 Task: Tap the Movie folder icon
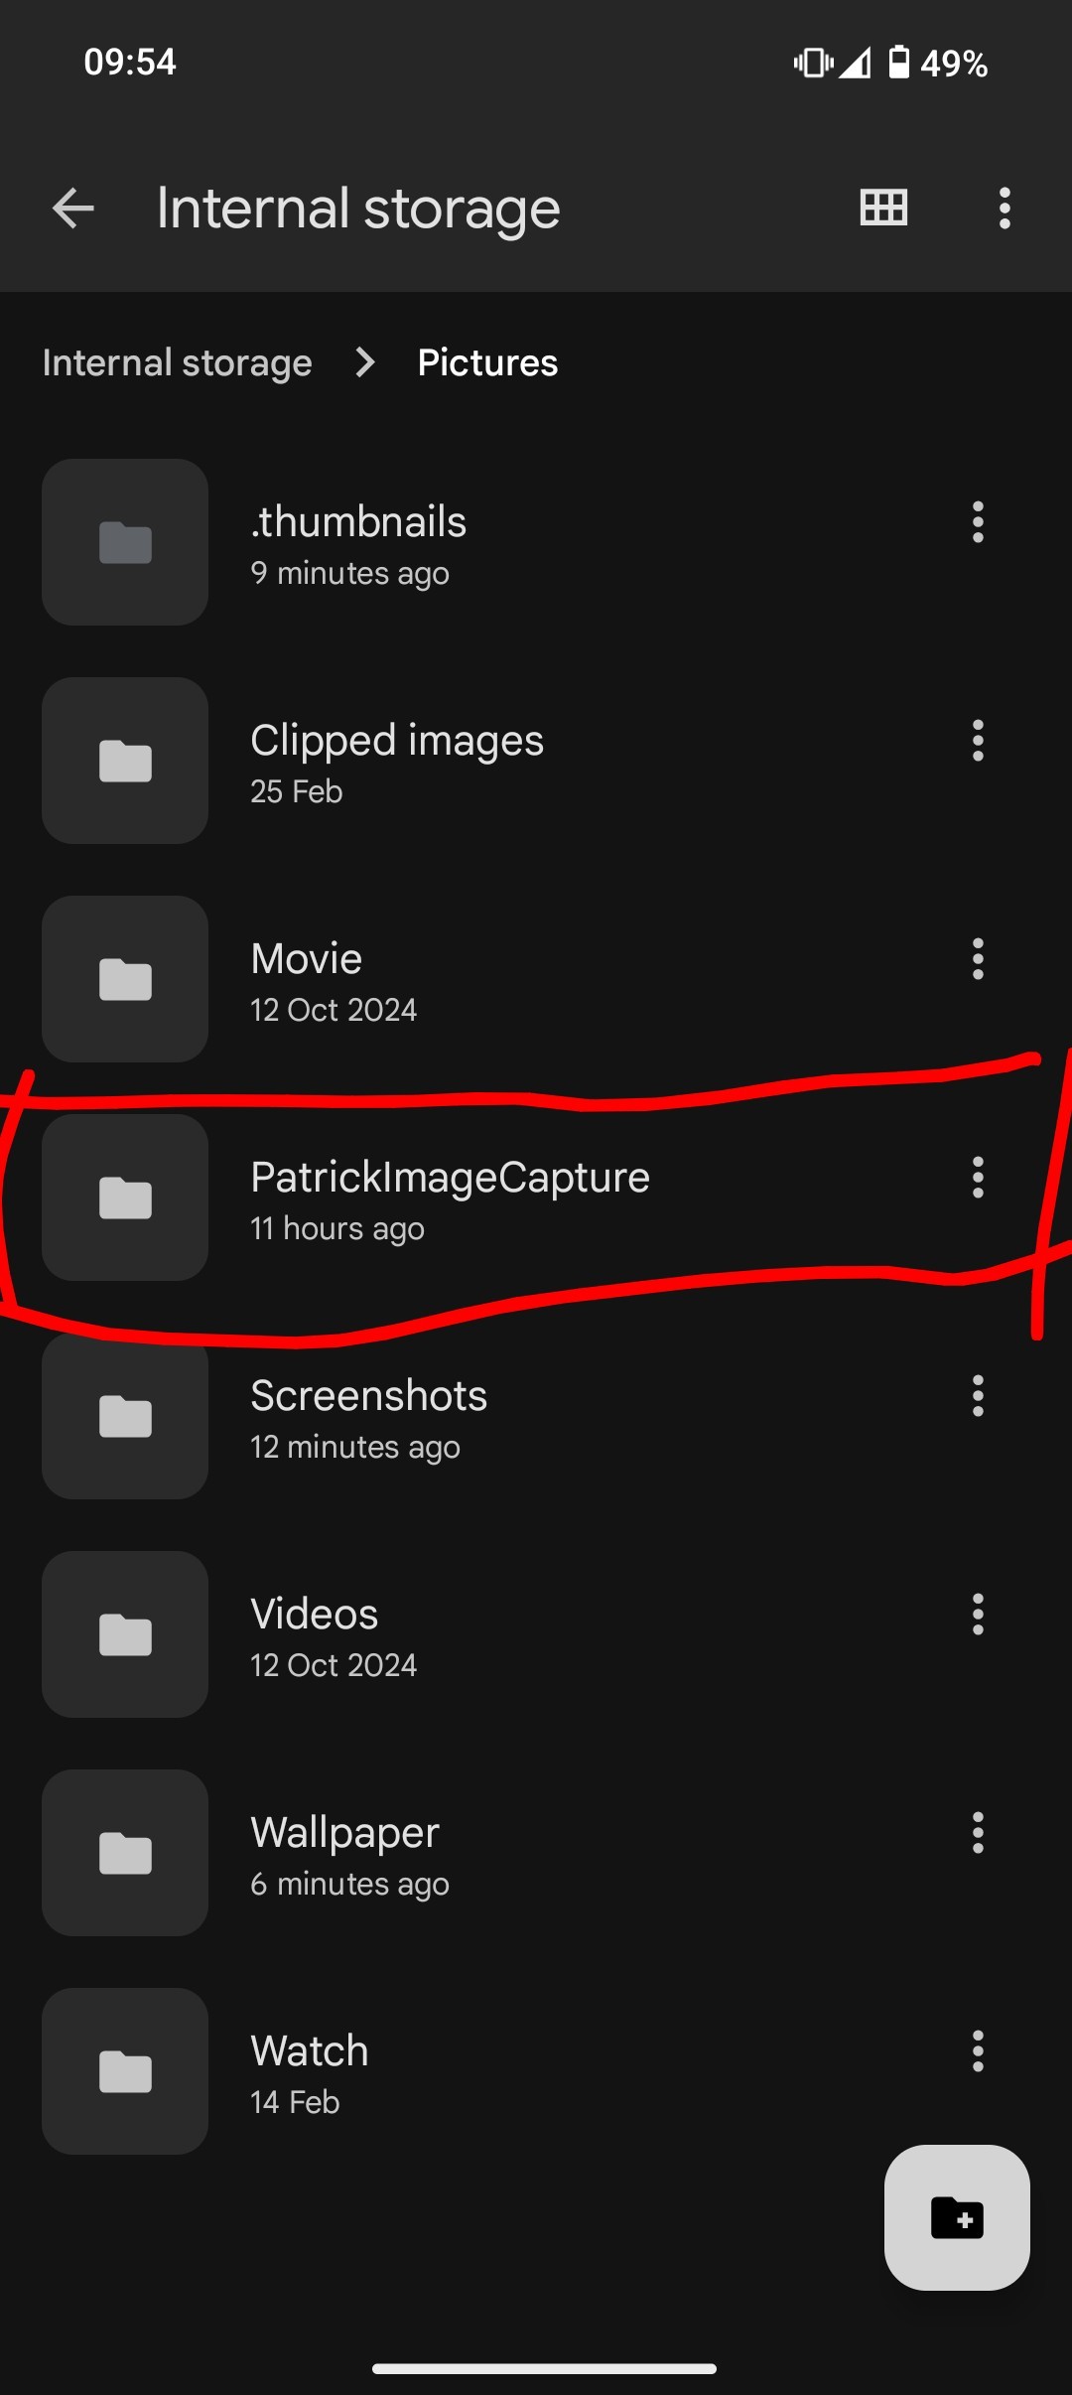click(125, 979)
